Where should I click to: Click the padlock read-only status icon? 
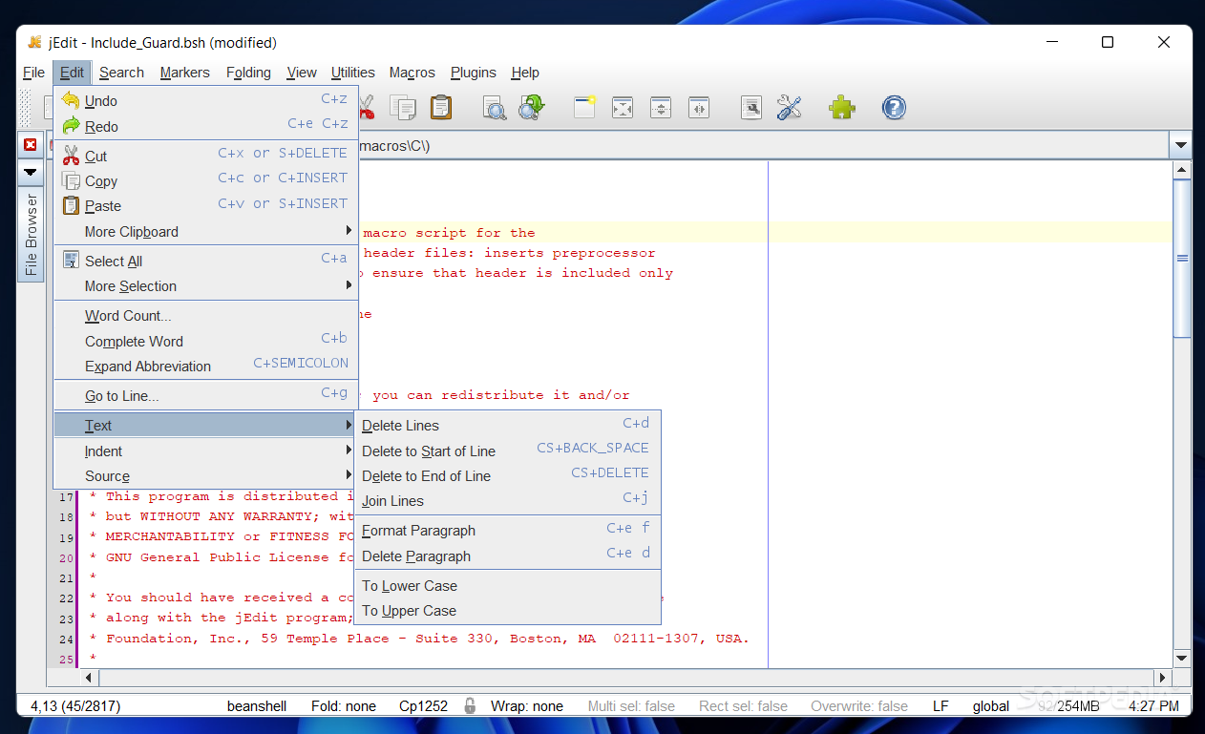(x=470, y=706)
